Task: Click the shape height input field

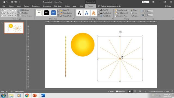Action: pyautogui.click(x=147, y=11)
